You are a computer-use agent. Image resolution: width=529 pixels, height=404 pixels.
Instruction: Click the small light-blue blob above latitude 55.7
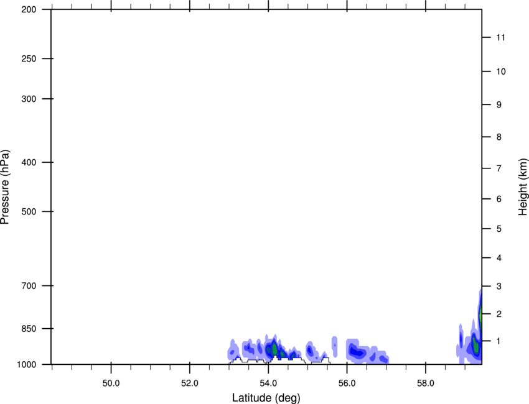(x=334, y=343)
